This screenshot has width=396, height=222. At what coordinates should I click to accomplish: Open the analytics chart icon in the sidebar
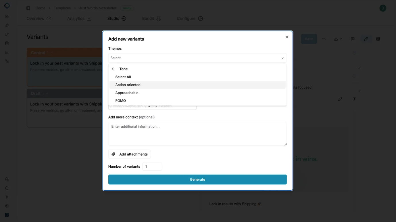pyautogui.click(x=7, y=52)
